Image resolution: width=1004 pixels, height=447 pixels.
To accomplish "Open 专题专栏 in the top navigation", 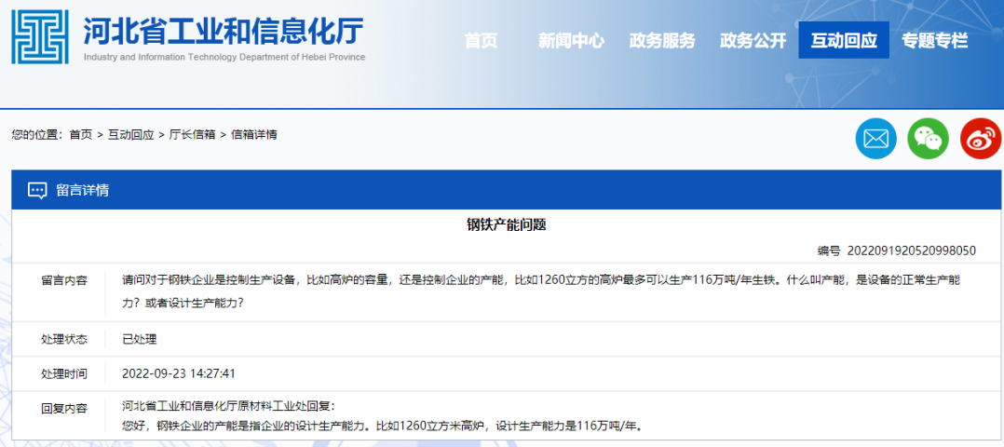I will (x=934, y=41).
